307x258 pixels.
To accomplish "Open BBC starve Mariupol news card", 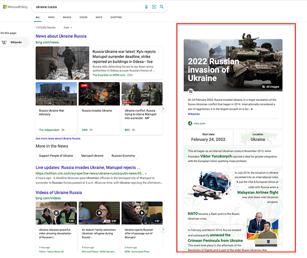I will coord(142,108).
